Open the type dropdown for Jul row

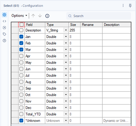point(66,75)
